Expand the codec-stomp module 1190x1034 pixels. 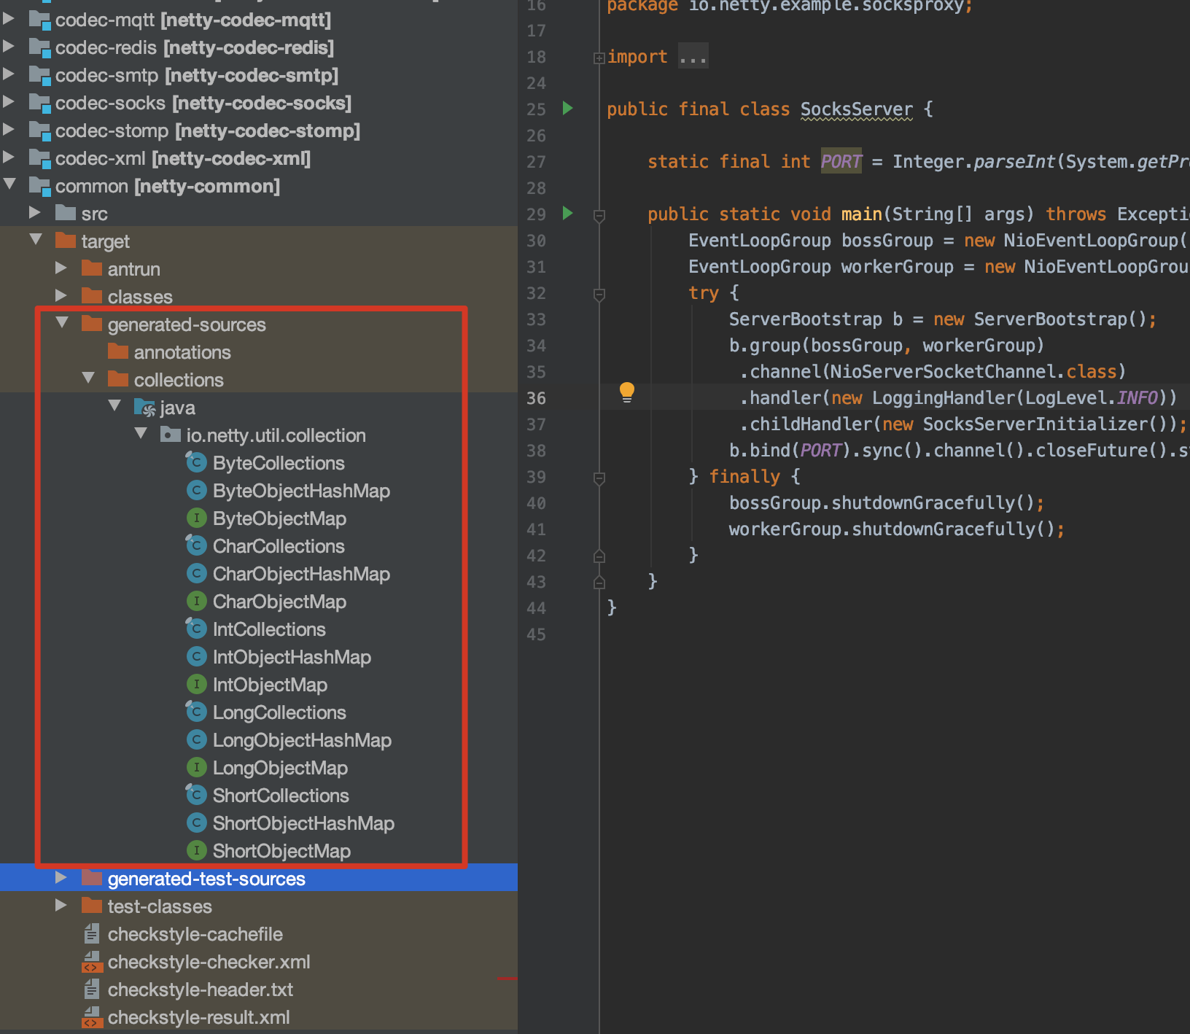point(9,129)
